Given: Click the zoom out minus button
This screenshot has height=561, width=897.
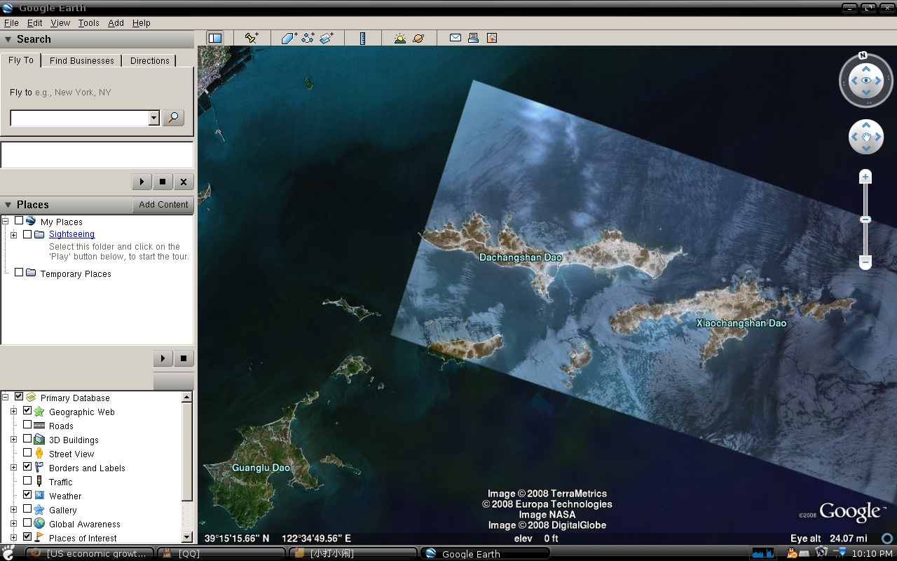Looking at the screenshot, I should (x=865, y=262).
